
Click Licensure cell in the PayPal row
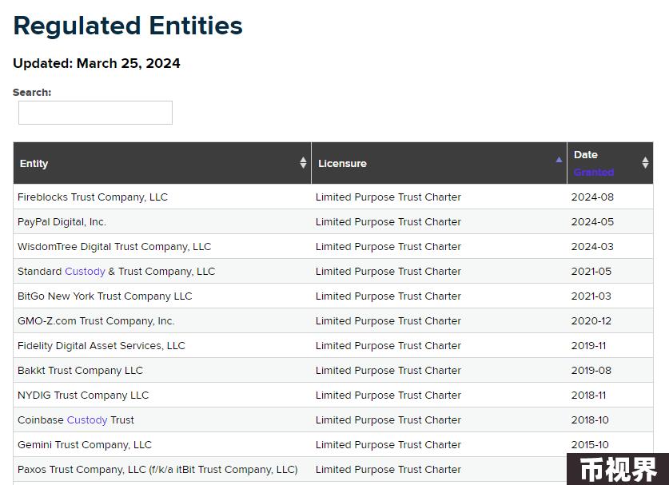coord(388,222)
